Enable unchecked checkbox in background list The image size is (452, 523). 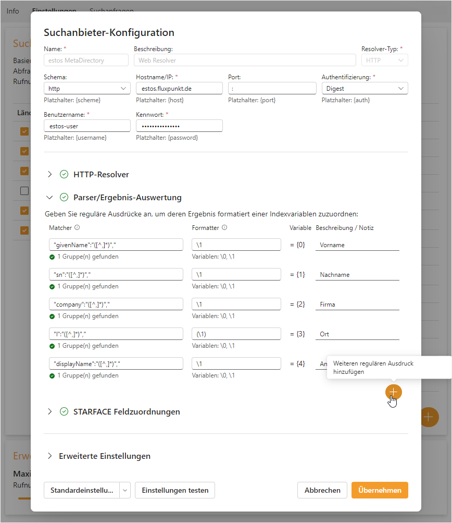(24, 191)
